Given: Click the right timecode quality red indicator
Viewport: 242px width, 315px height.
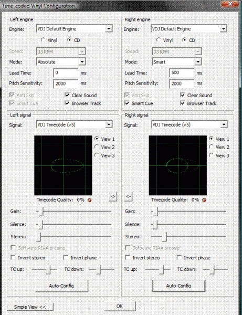Looking at the screenshot, I should [204, 200].
